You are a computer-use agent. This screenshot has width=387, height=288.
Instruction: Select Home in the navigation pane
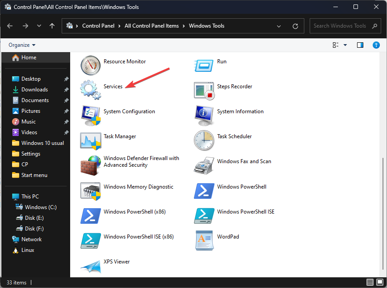36,58
